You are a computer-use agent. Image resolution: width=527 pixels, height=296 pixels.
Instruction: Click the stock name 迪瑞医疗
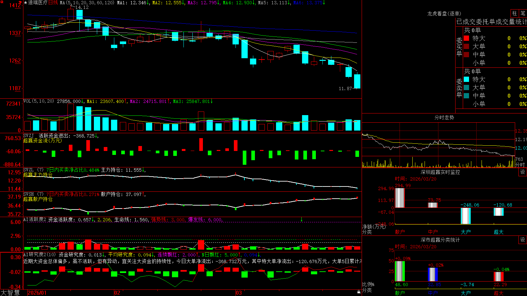click(x=38, y=3)
